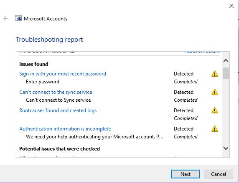
Task: Click Completed status for Authentication information issue
Action: [186, 137]
